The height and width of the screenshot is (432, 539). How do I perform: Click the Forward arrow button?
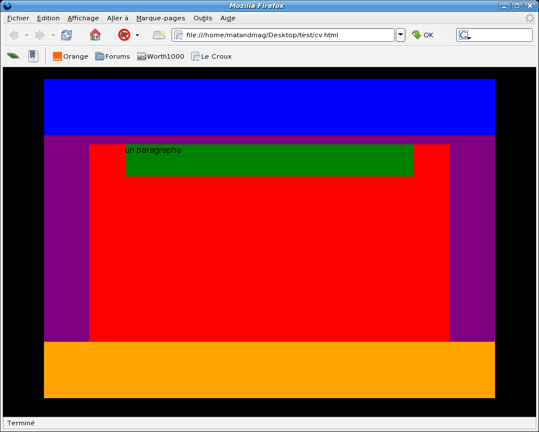40,35
